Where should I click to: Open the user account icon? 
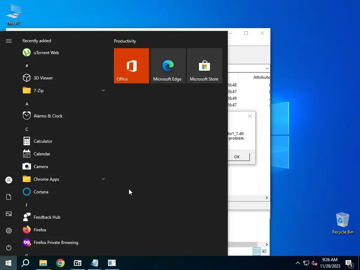(9, 180)
